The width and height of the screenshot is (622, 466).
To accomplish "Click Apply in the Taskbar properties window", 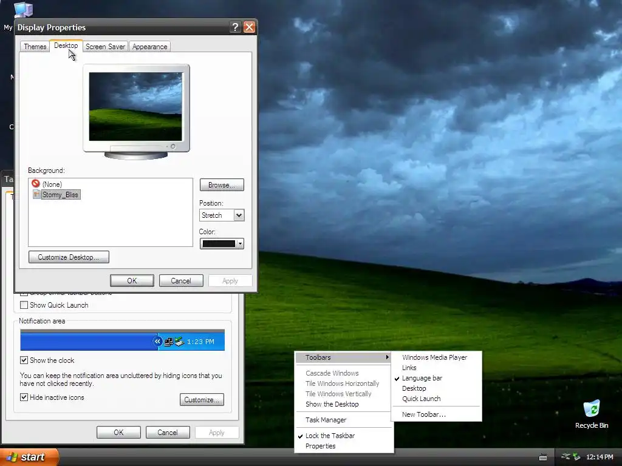I will coord(217,432).
